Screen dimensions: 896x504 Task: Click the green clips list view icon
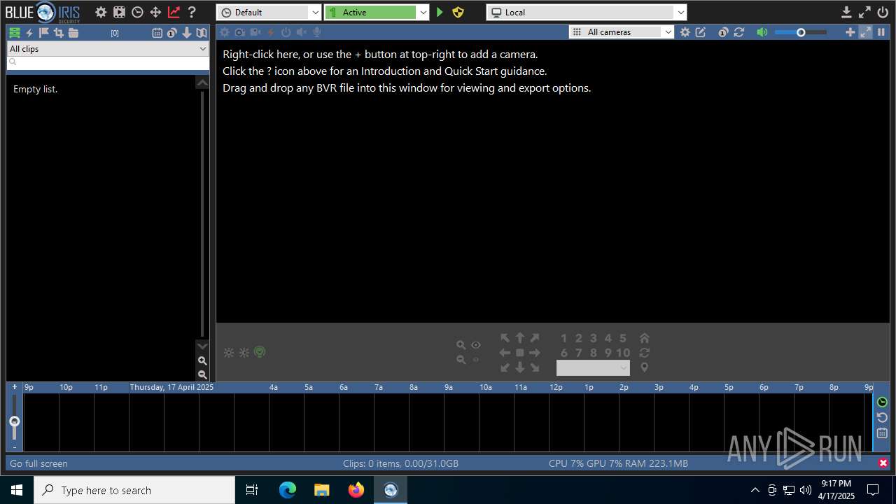click(x=14, y=33)
